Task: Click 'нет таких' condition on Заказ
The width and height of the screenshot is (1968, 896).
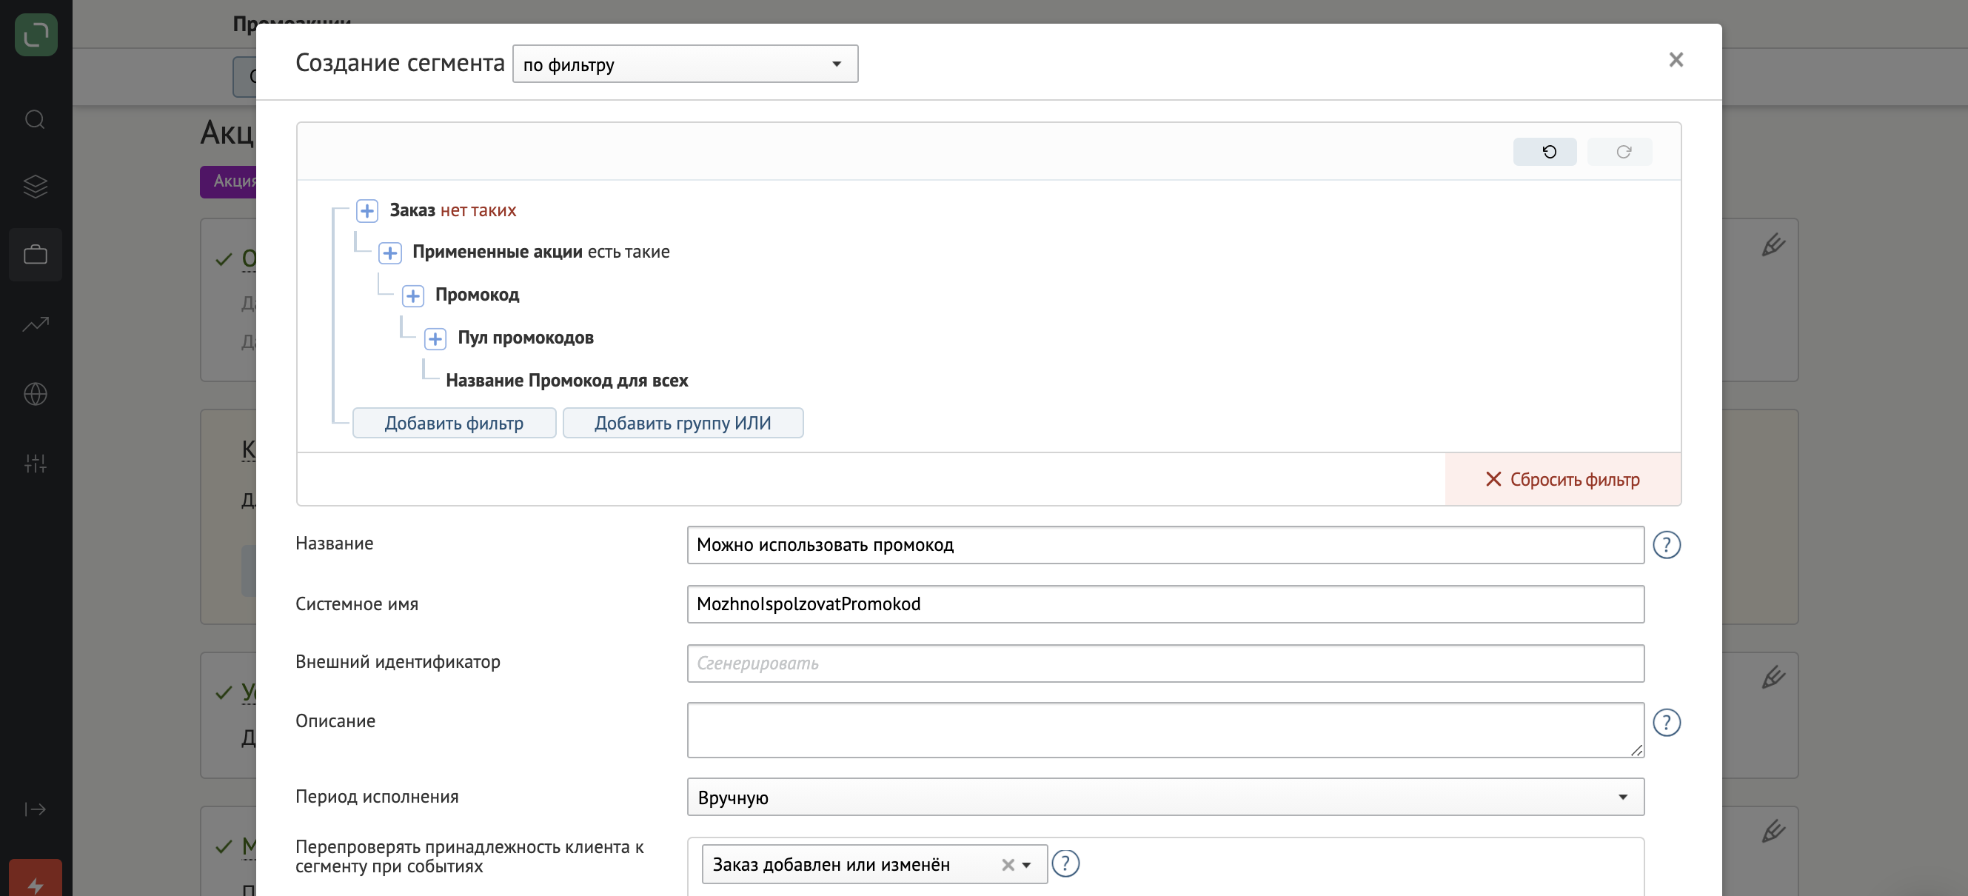Action: [x=478, y=210]
